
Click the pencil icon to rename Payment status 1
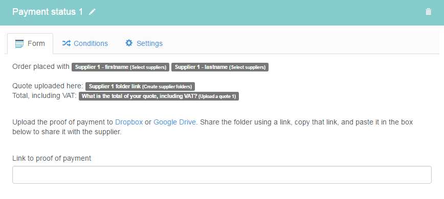[92, 12]
